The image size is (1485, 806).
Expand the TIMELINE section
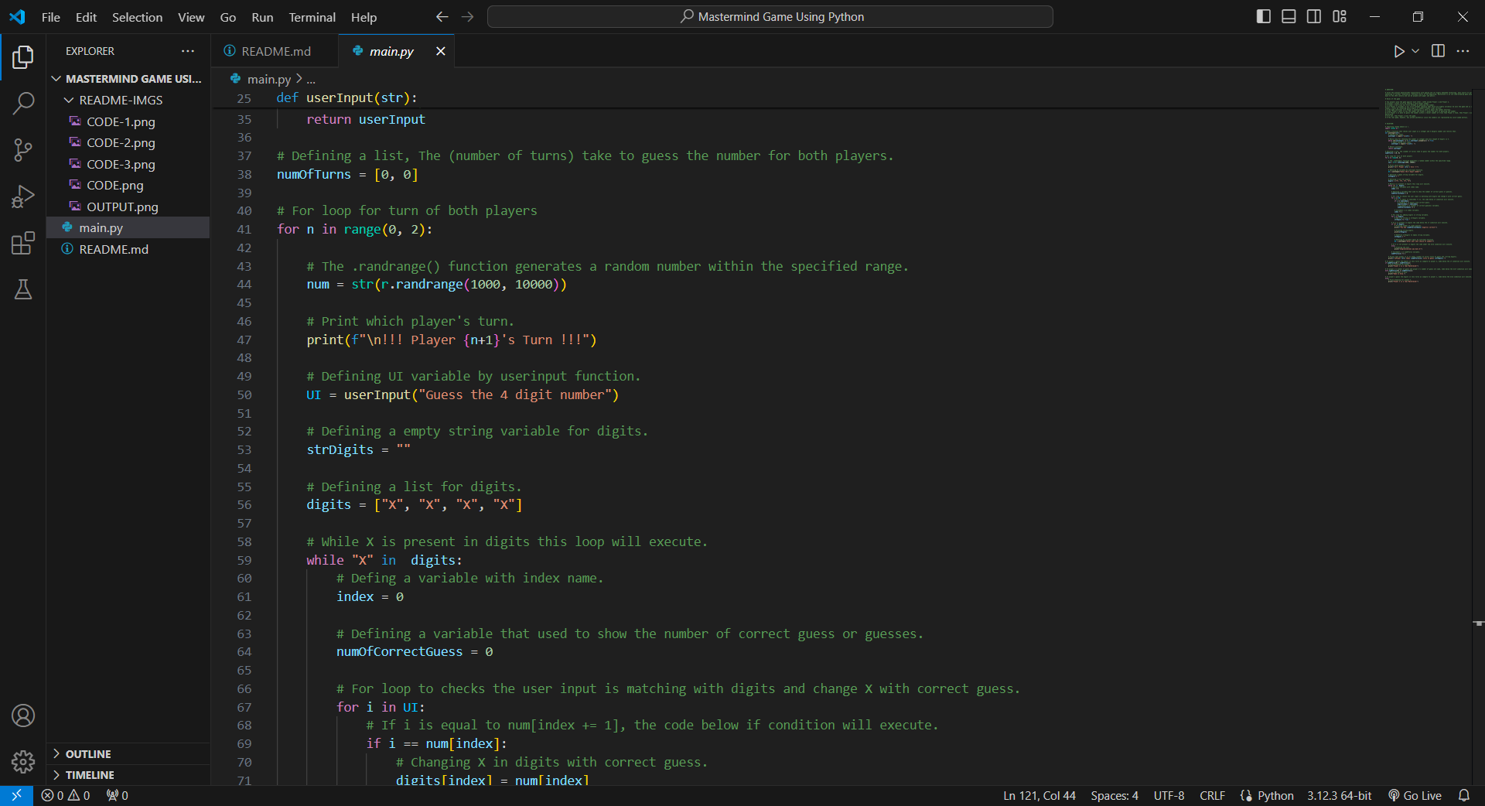(128, 775)
